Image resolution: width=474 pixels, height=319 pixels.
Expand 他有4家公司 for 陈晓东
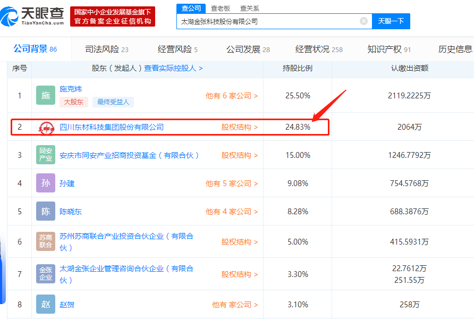point(232,211)
